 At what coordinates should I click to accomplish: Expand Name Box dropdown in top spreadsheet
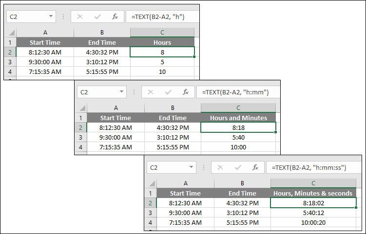[51, 17]
